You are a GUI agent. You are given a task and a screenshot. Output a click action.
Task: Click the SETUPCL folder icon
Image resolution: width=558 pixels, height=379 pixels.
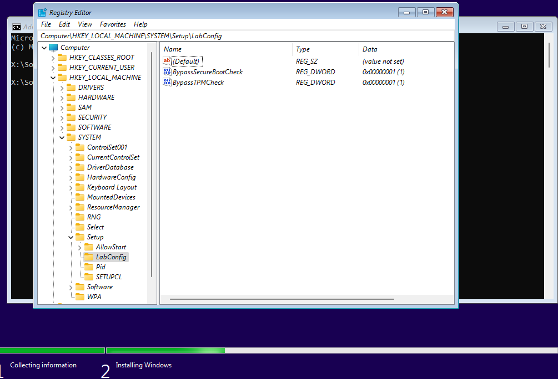[90, 276]
